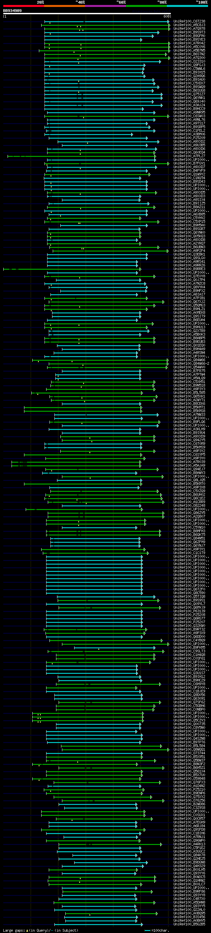The height and width of the screenshot is (933, 211).
Task: Click the query end position 608
Action: pyautogui.click(x=166, y=16)
